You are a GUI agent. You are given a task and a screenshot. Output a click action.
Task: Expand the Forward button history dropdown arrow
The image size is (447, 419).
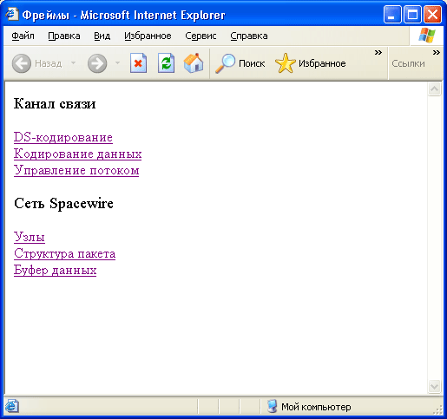(117, 62)
